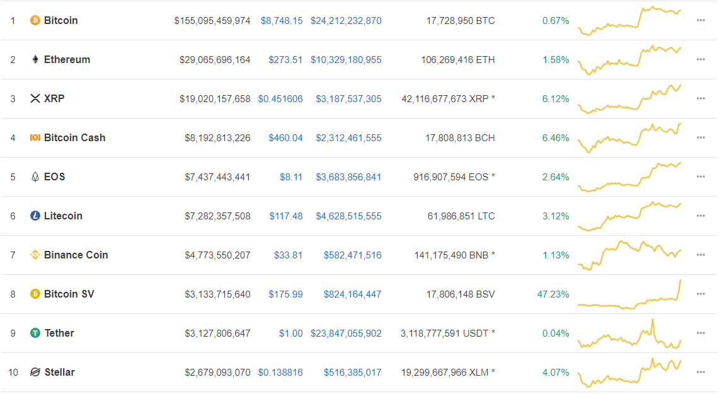
Task: Click Litecoin volume $4,628,515,555
Action: [x=348, y=216]
